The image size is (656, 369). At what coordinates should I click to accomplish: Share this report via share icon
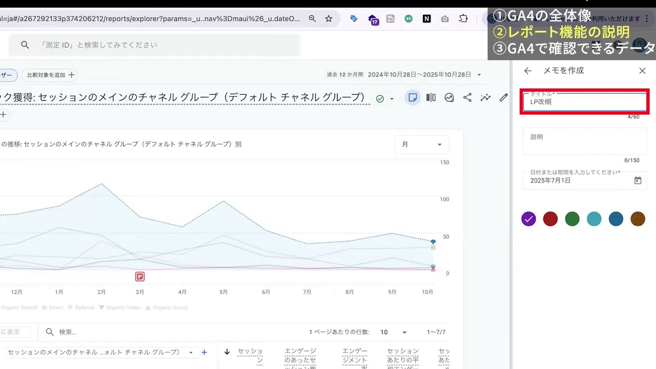[x=467, y=97]
